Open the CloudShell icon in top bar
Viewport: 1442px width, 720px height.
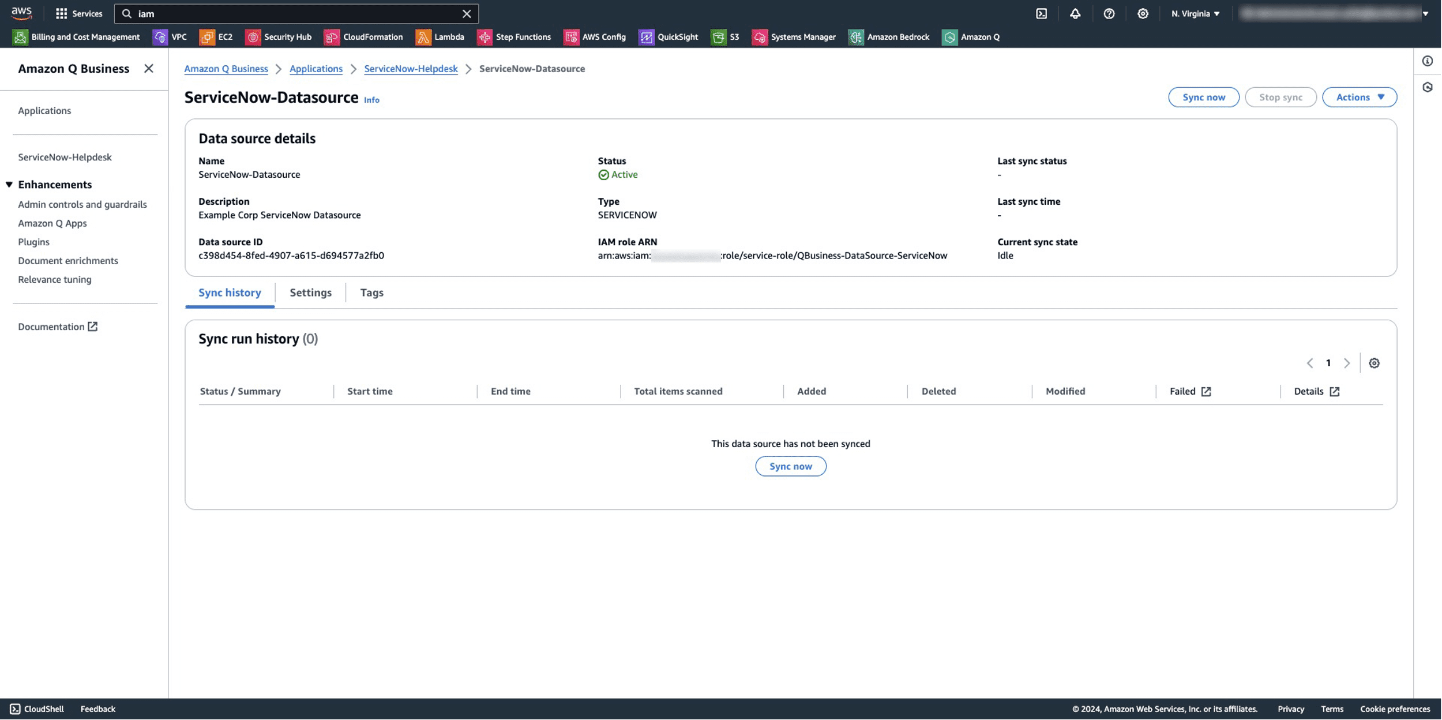(1041, 14)
